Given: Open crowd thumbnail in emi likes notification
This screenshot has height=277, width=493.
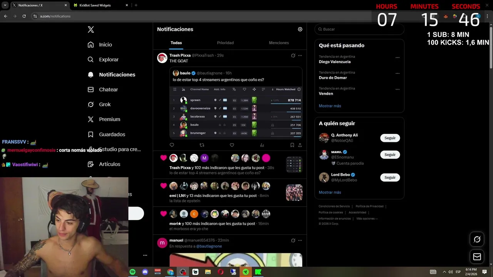Looking at the screenshot, I should tap(294, 193).
